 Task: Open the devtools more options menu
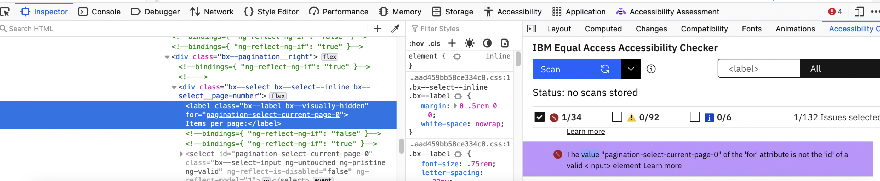pyautogui.click(x=876, y=12)
